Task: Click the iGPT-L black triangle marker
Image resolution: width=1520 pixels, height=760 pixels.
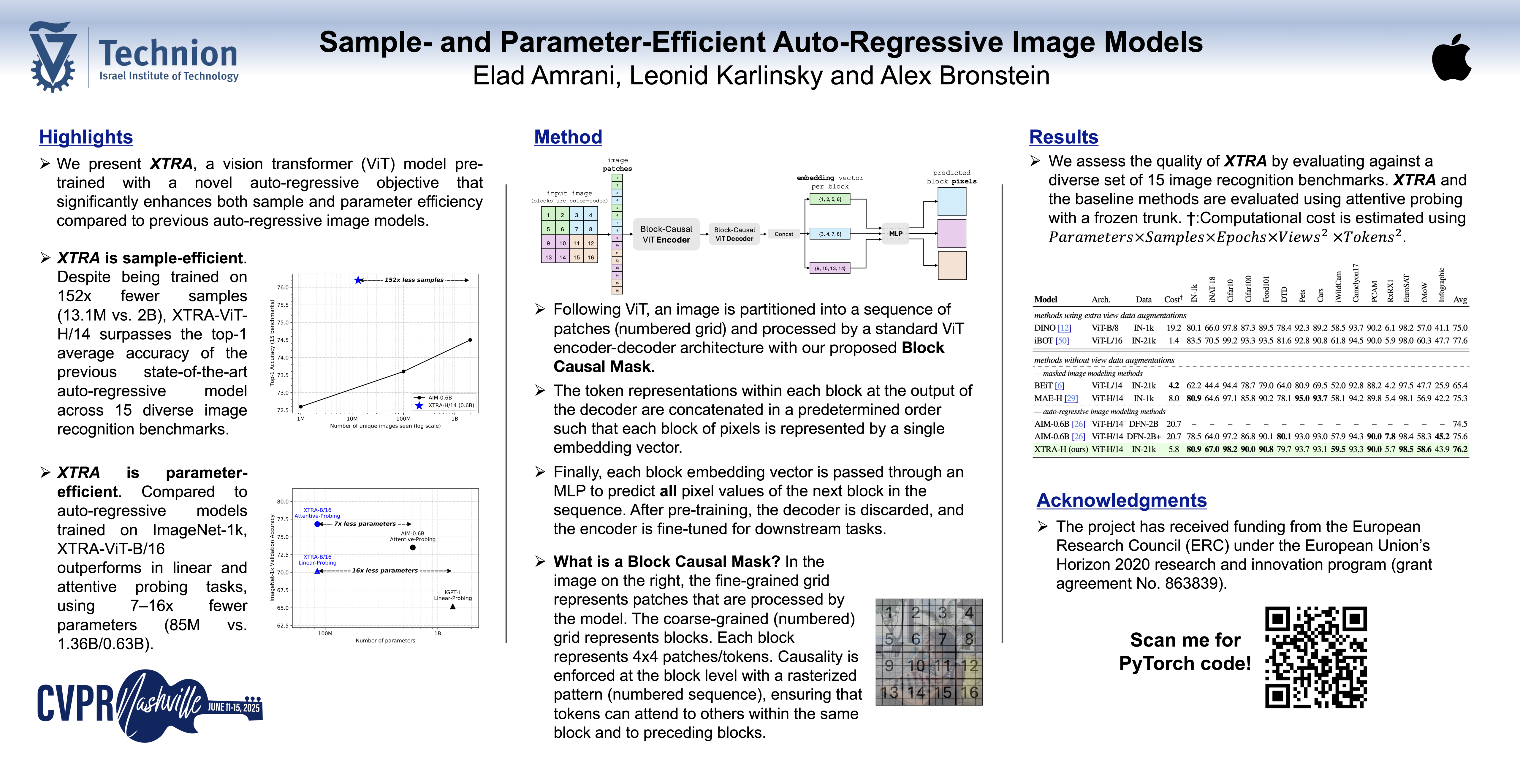Action: [x=452, y=607]
